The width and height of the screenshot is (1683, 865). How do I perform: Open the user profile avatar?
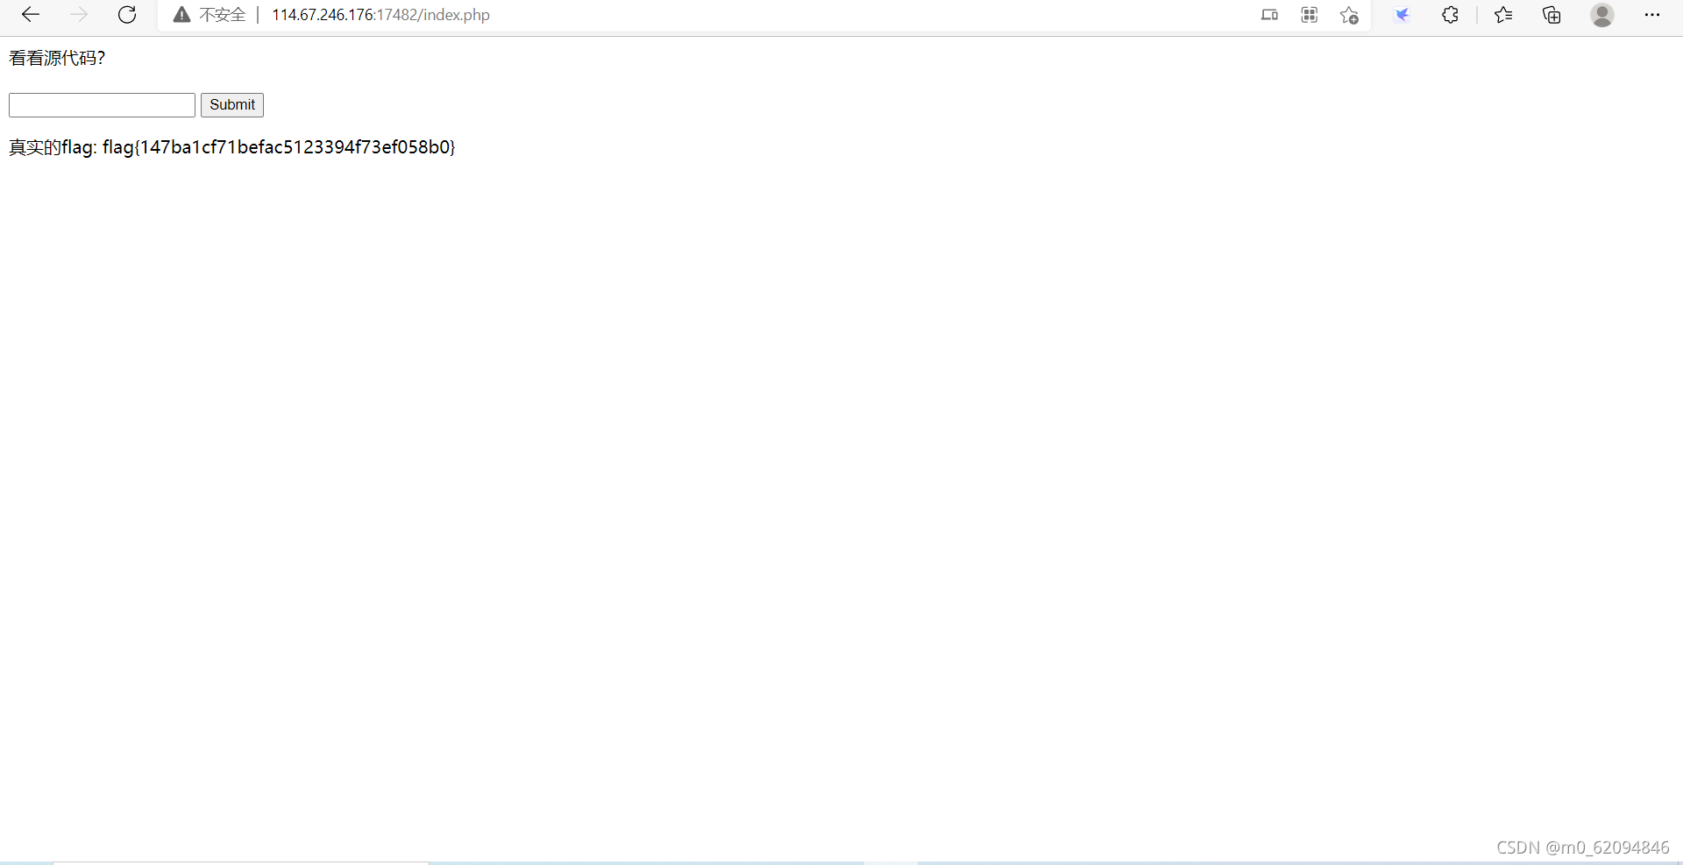(1602, 15)
